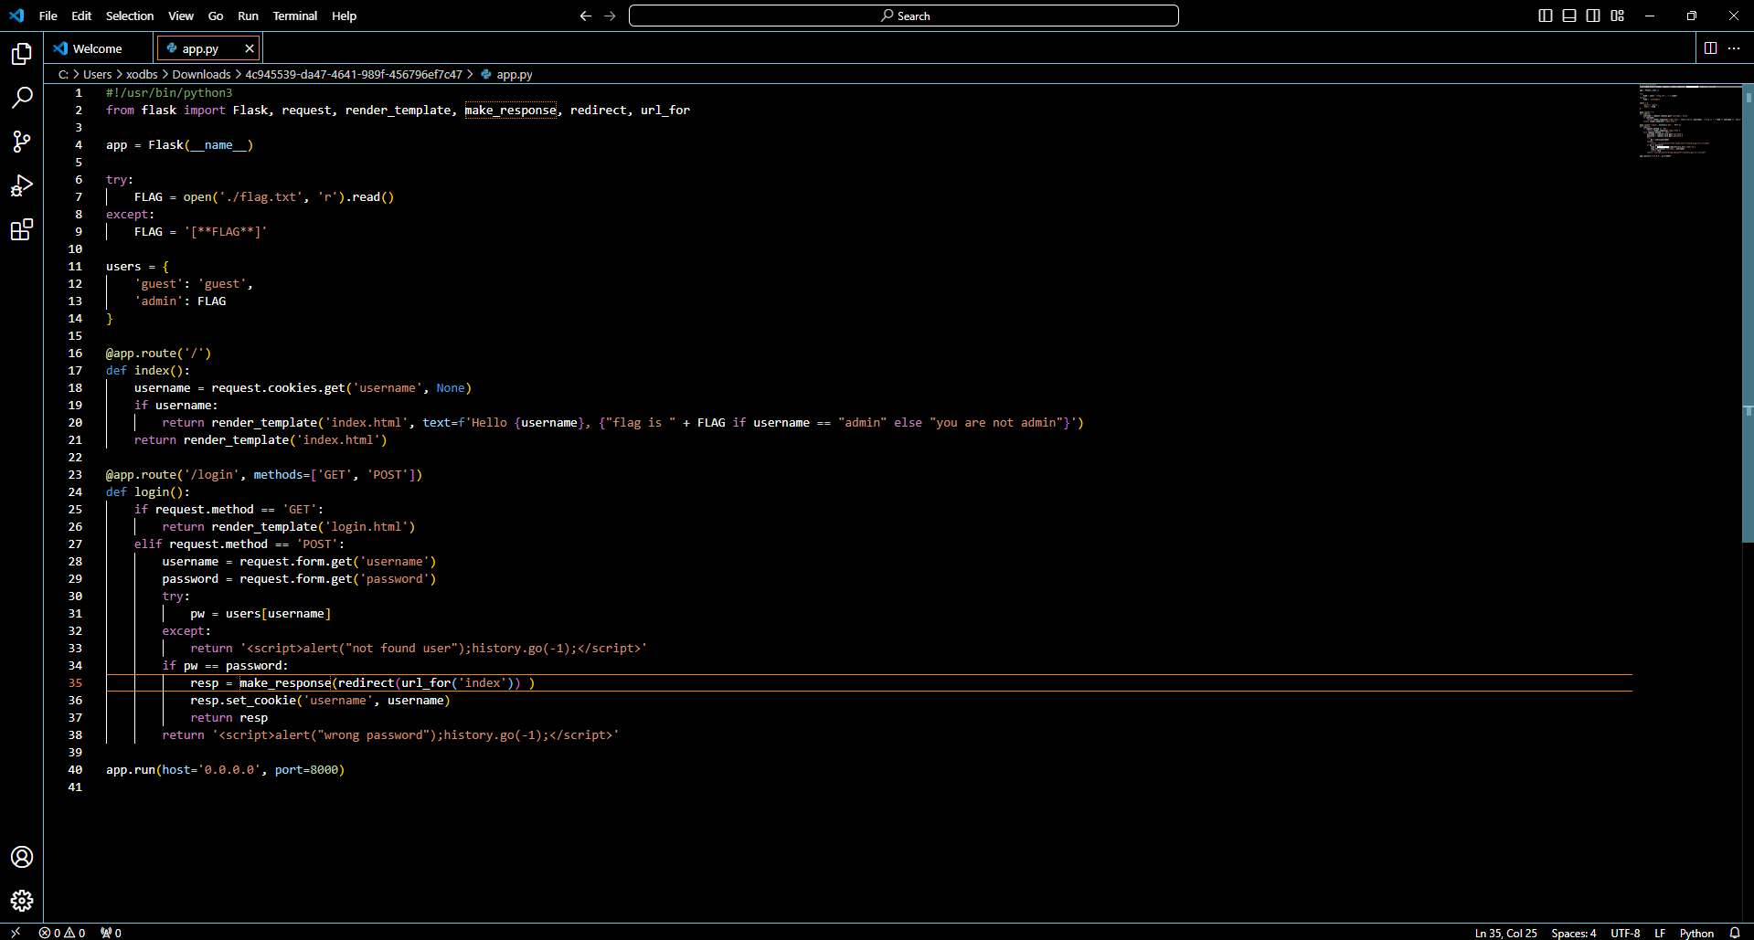Click the shebang #!/usr/bin/python3 line
1754x940 pixels.
pyautogui.click(x=169, y=93)
